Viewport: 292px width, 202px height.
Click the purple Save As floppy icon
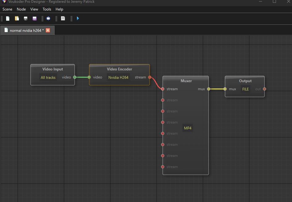(x=34, y=19)
